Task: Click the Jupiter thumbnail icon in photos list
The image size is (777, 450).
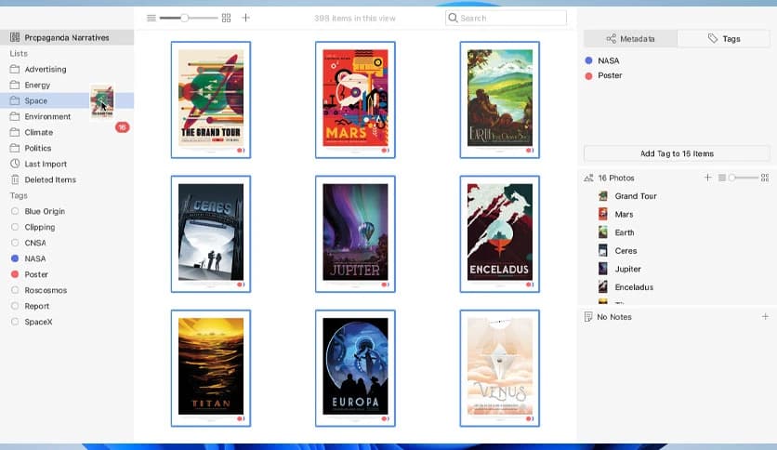Action: click(603, 269)
